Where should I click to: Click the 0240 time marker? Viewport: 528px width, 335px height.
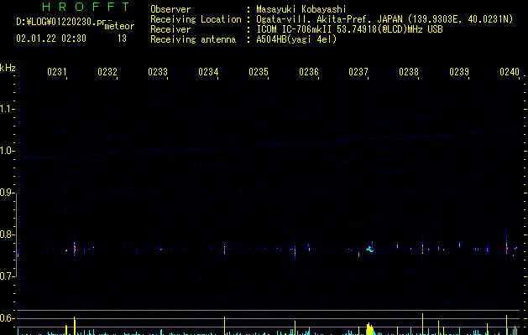(x=510, y=72)
